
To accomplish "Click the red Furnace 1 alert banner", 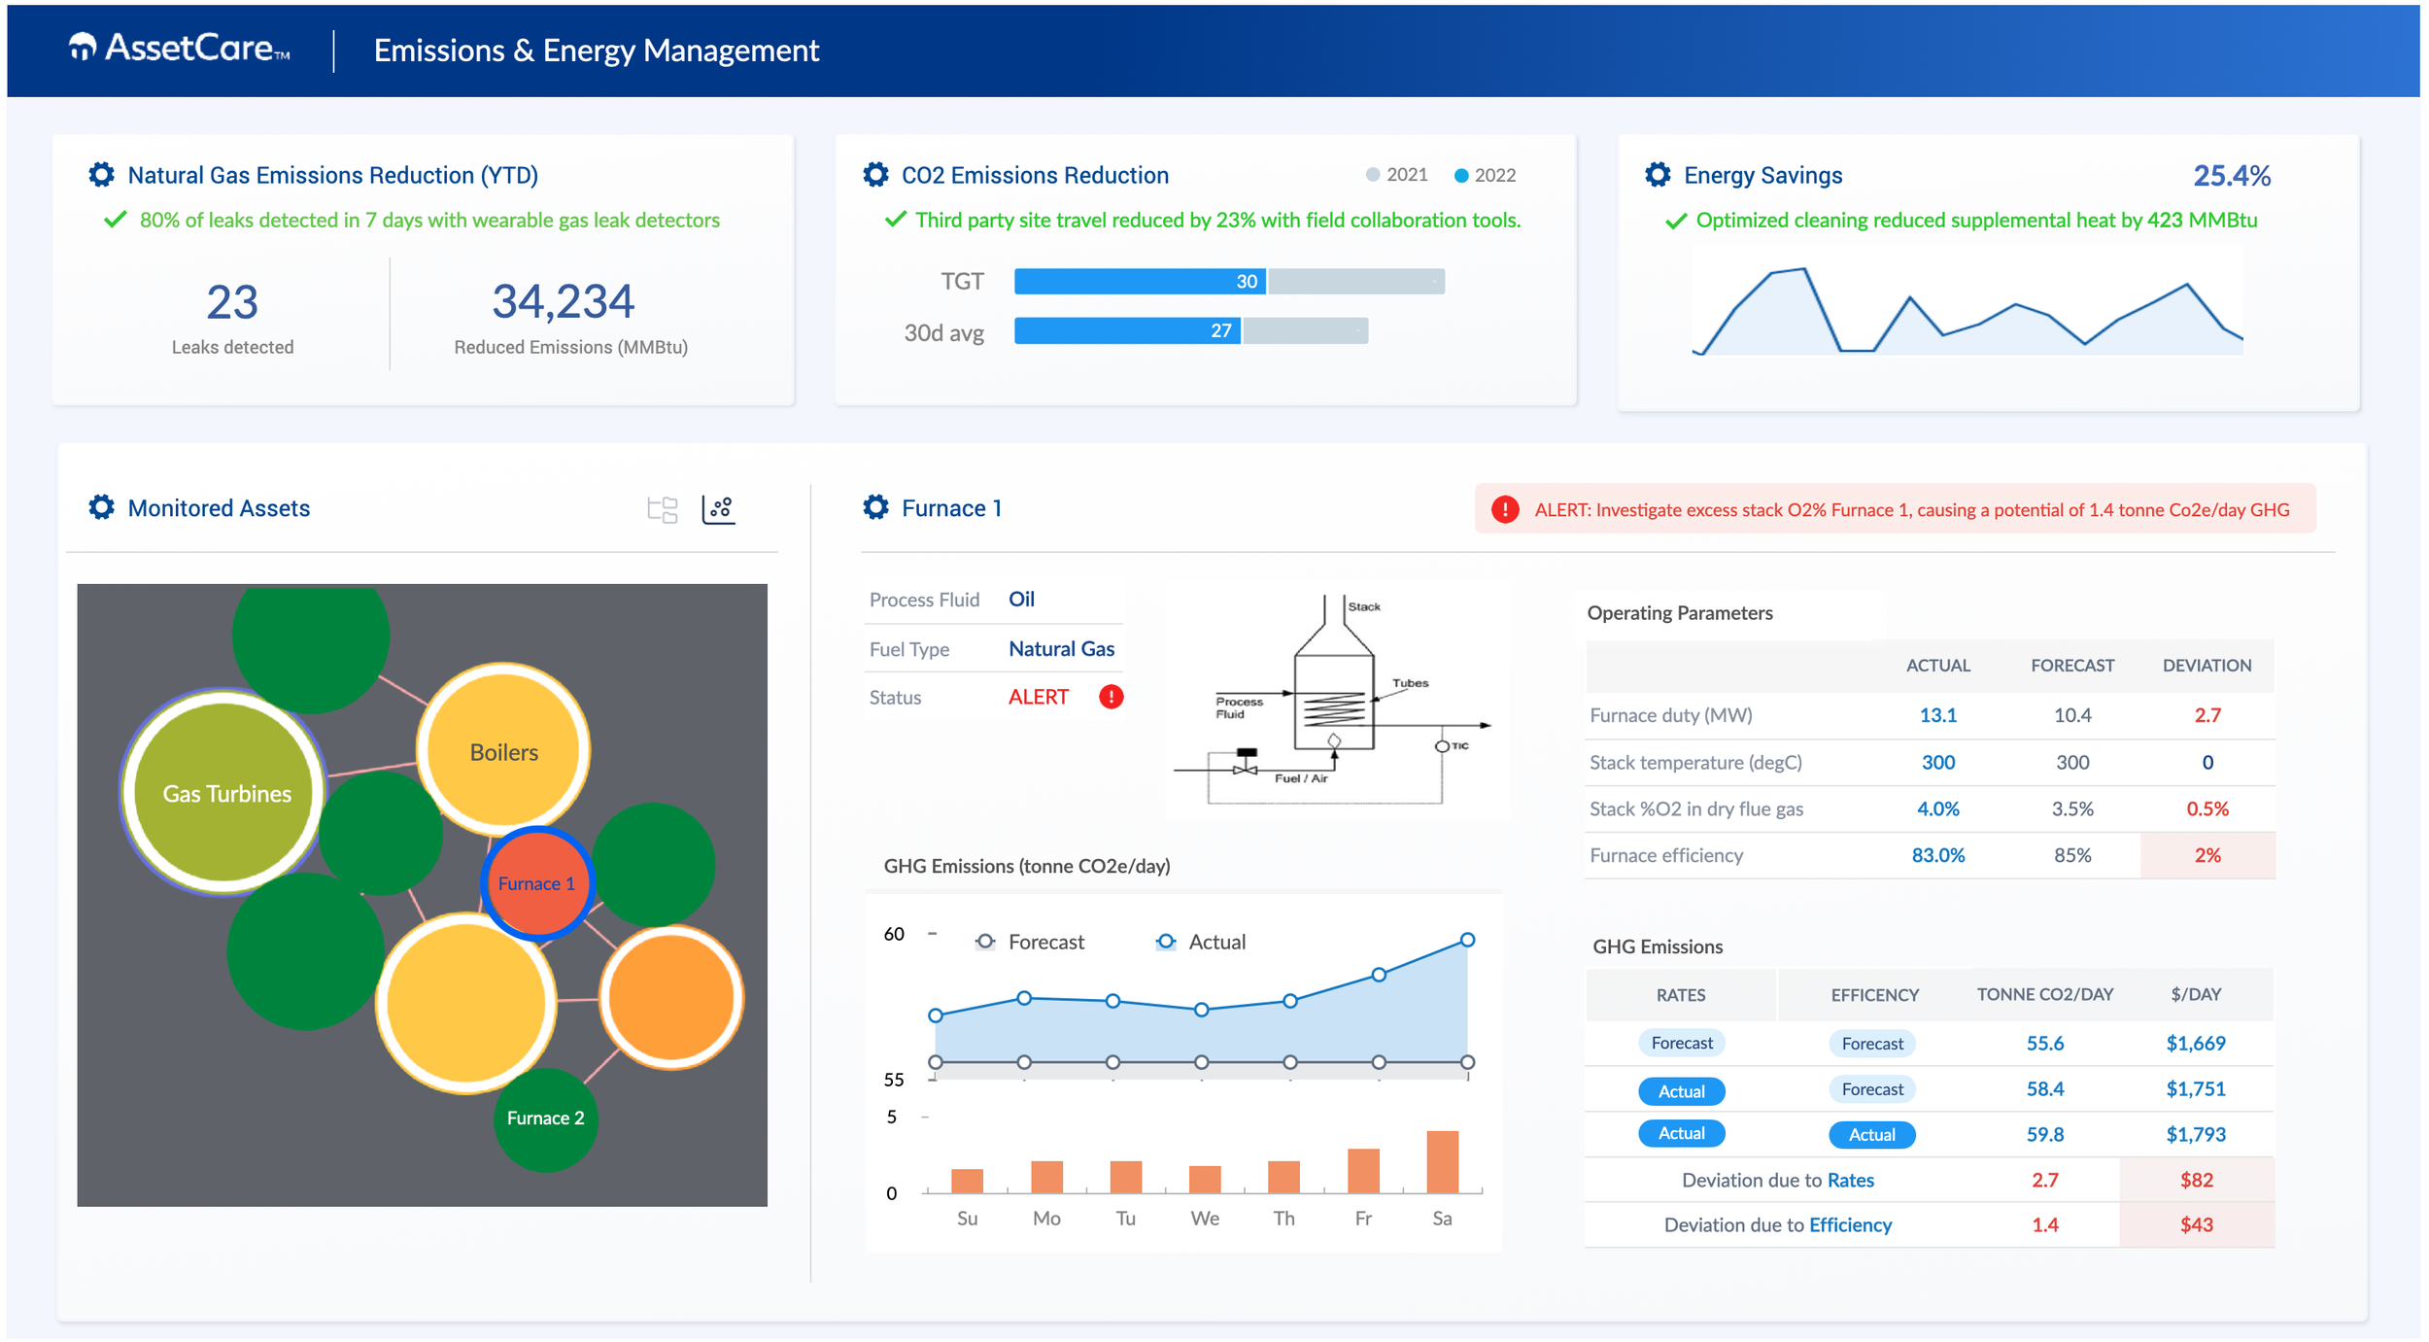I will [x=1895, y=509].
